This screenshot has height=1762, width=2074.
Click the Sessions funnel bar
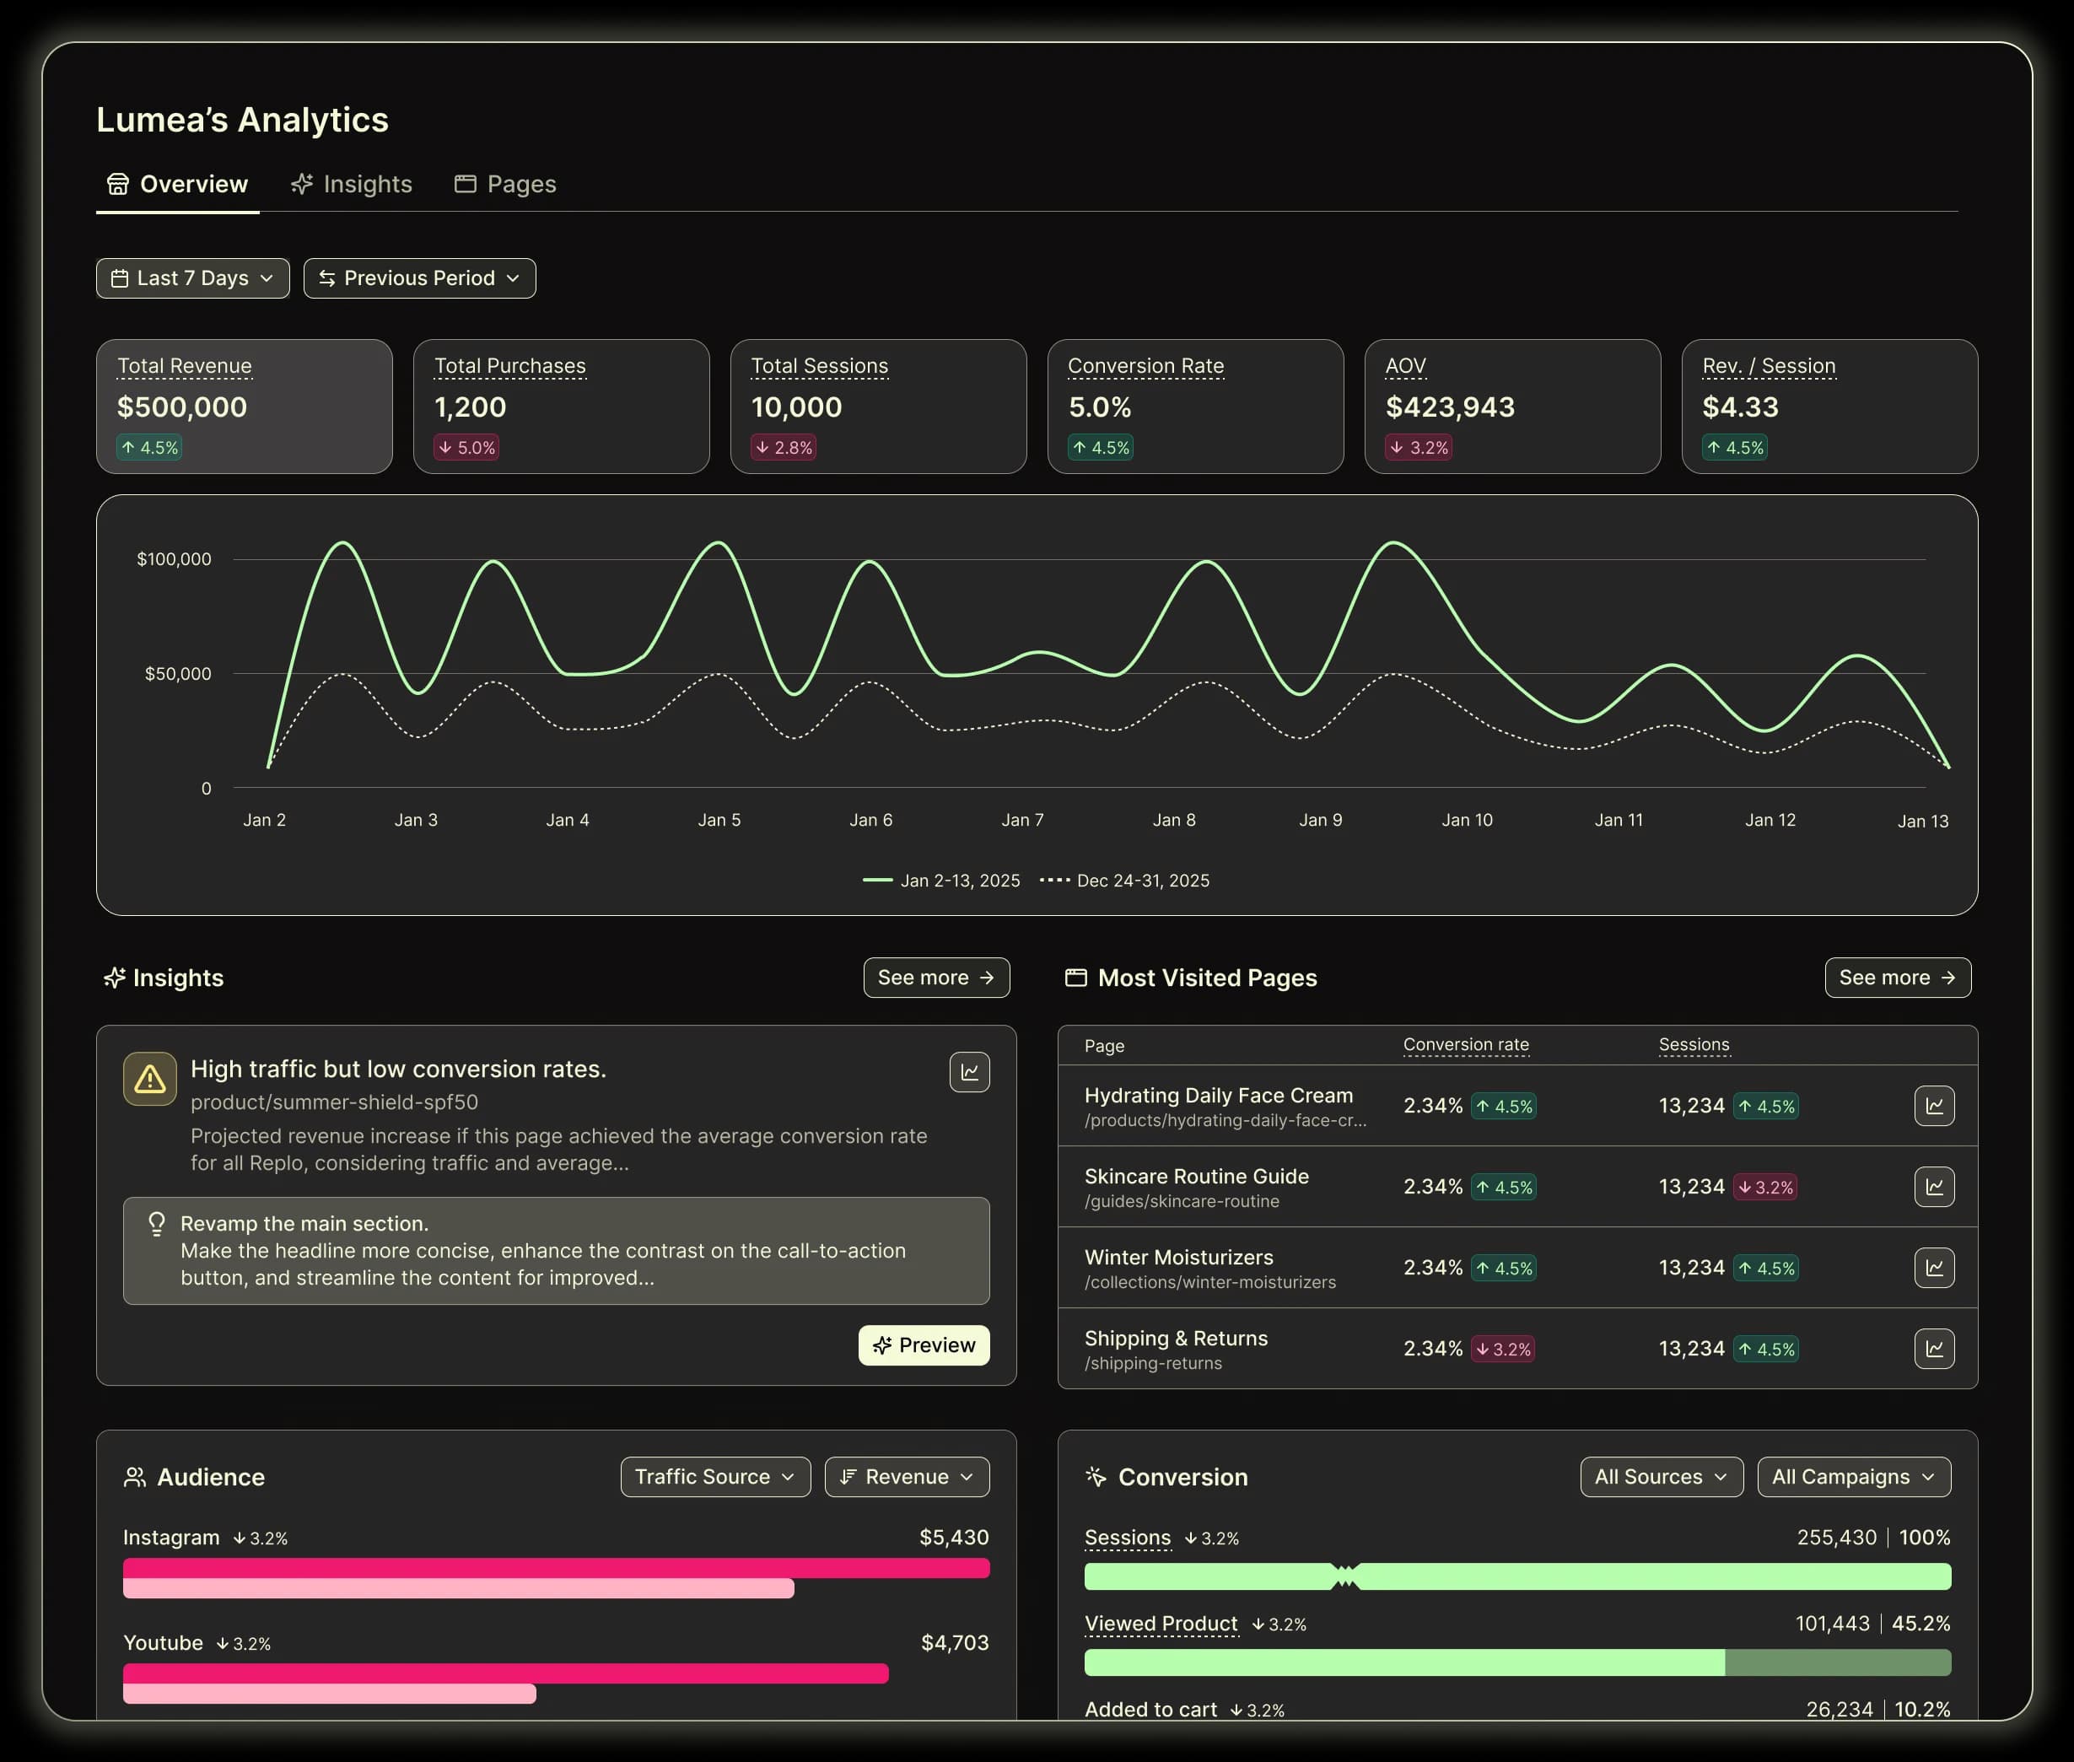[1518, 1577]
